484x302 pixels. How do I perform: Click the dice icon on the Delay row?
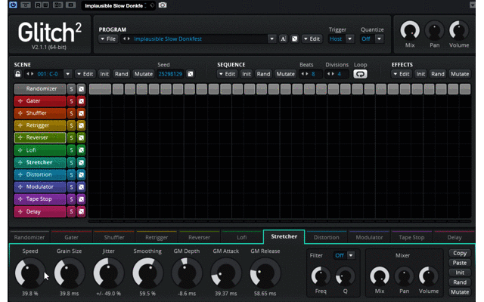pyautogui.click(x=81, y=211)
